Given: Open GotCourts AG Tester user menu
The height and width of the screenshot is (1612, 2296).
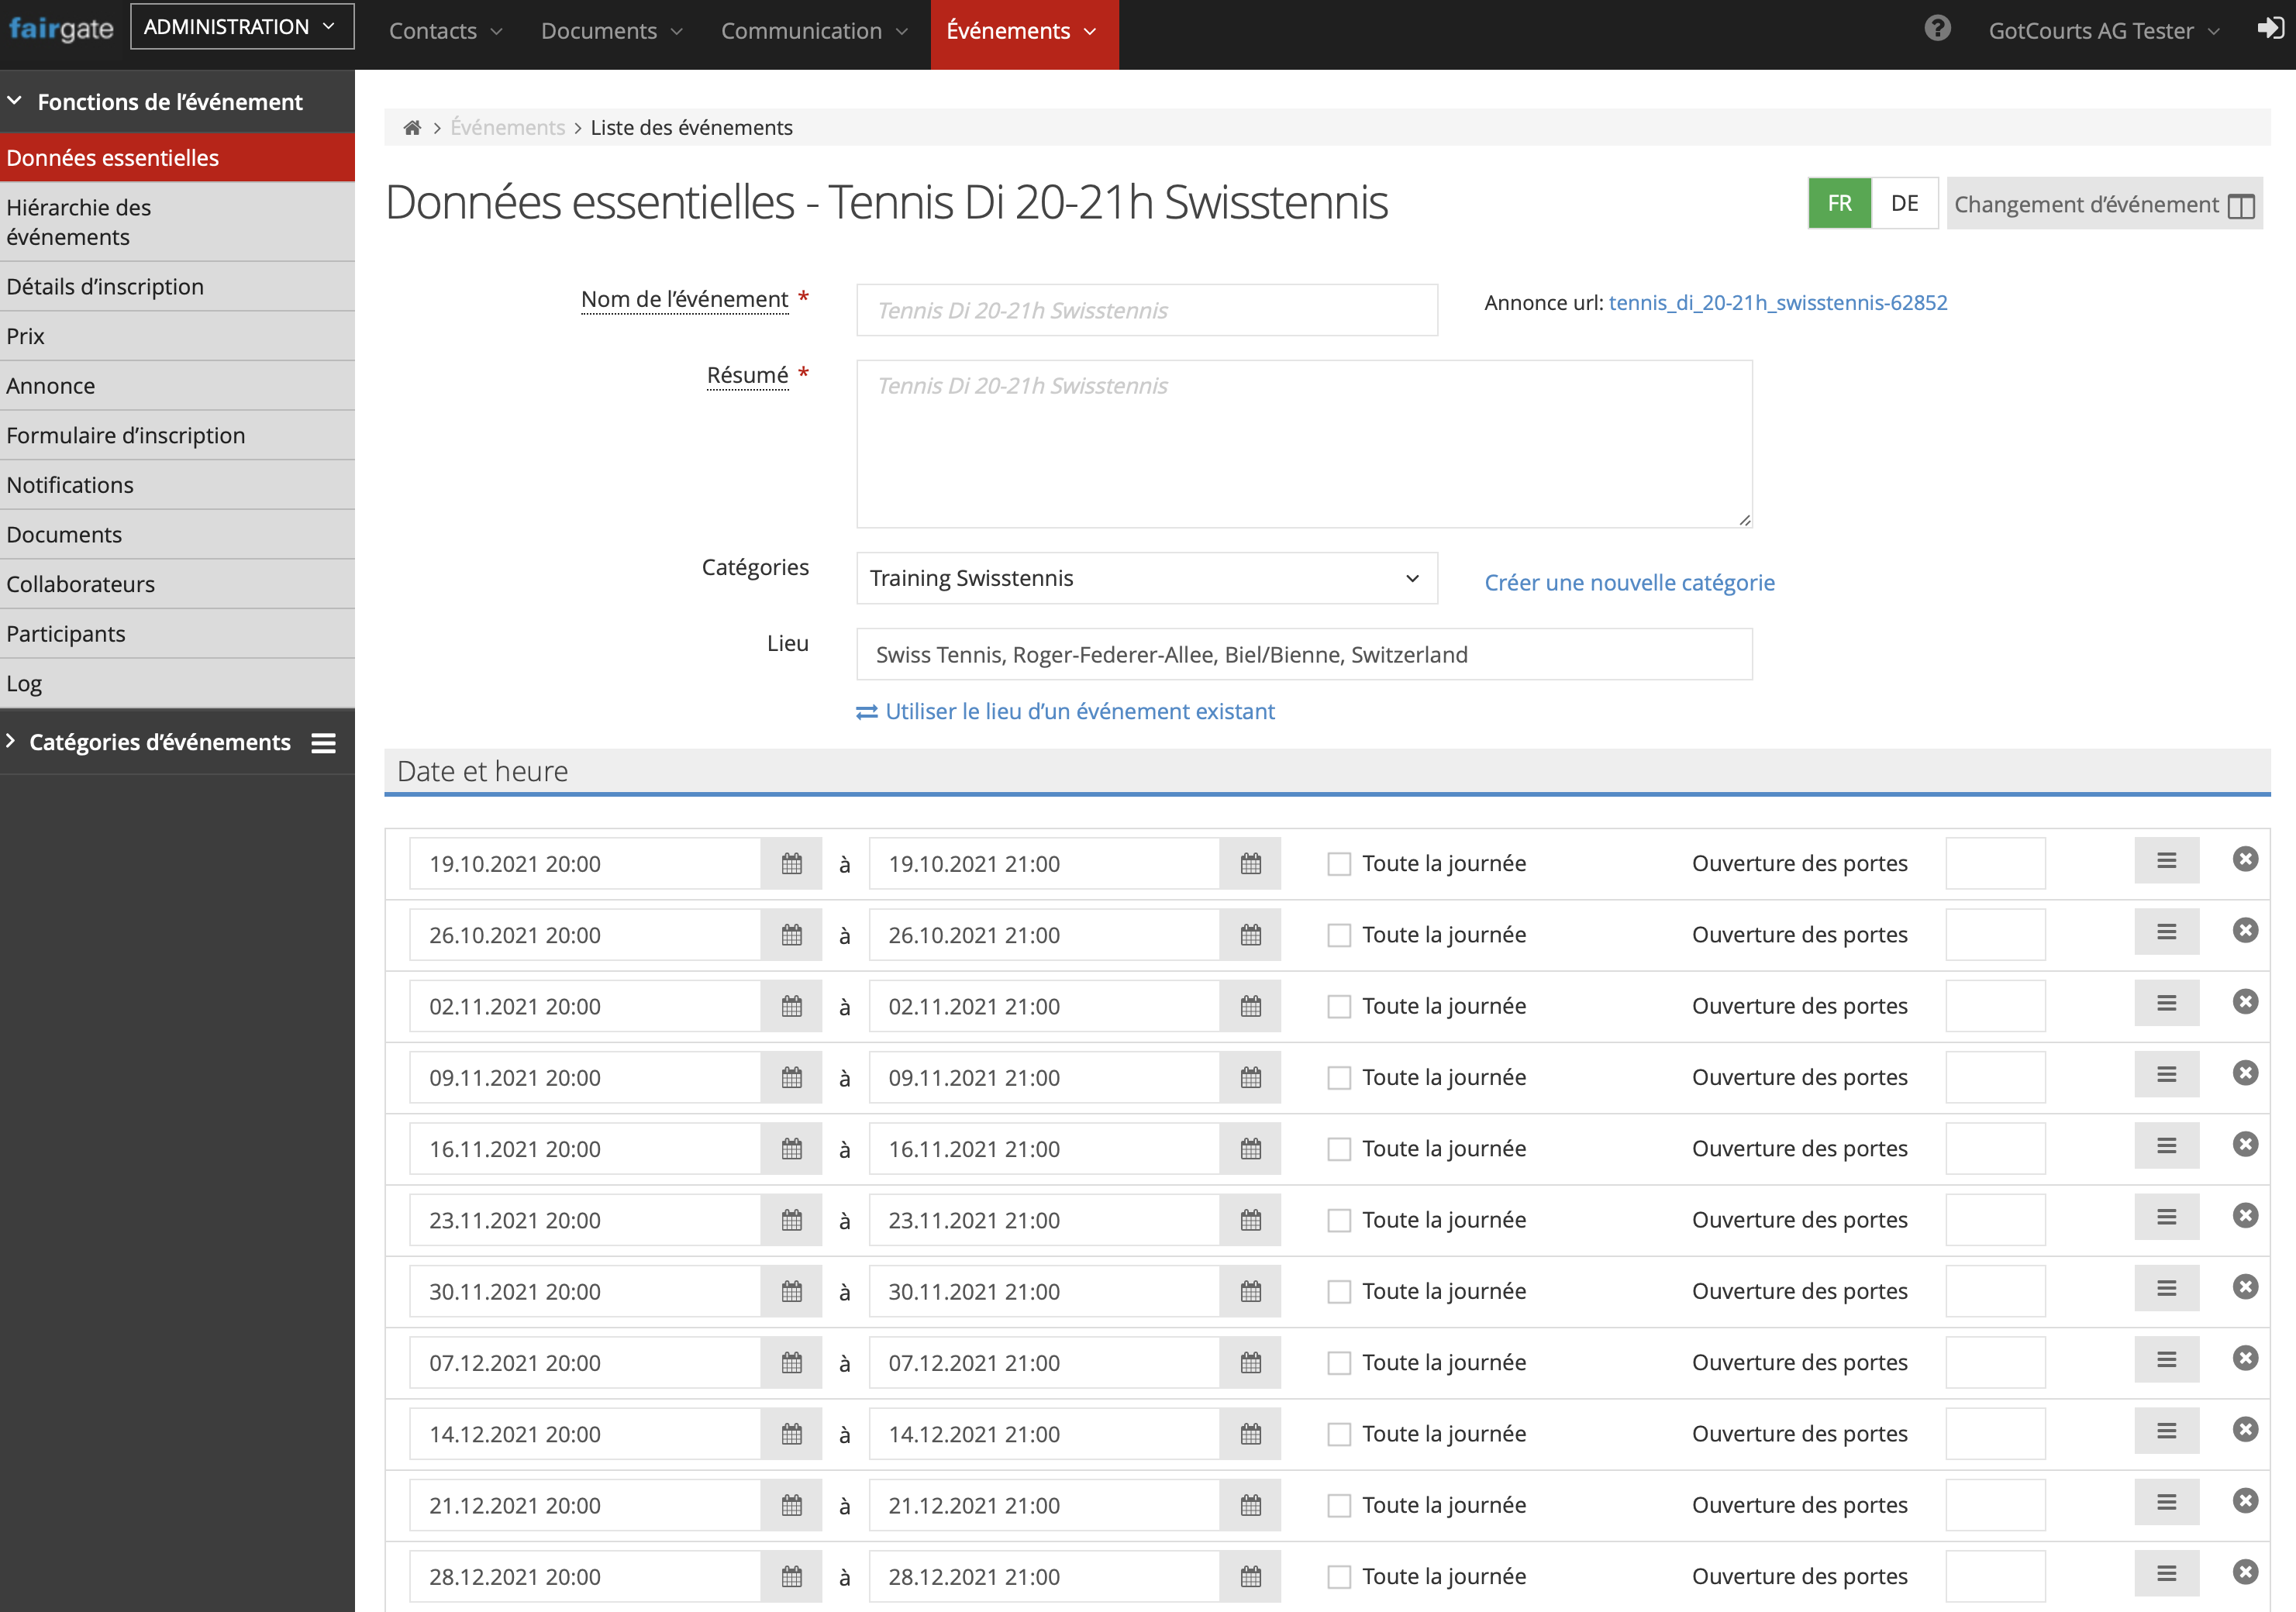Looking at the screenshot, I should (2103, 31).
